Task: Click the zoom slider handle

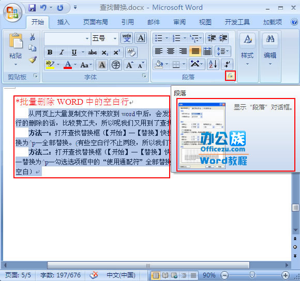Action: [x=252, y=275]
